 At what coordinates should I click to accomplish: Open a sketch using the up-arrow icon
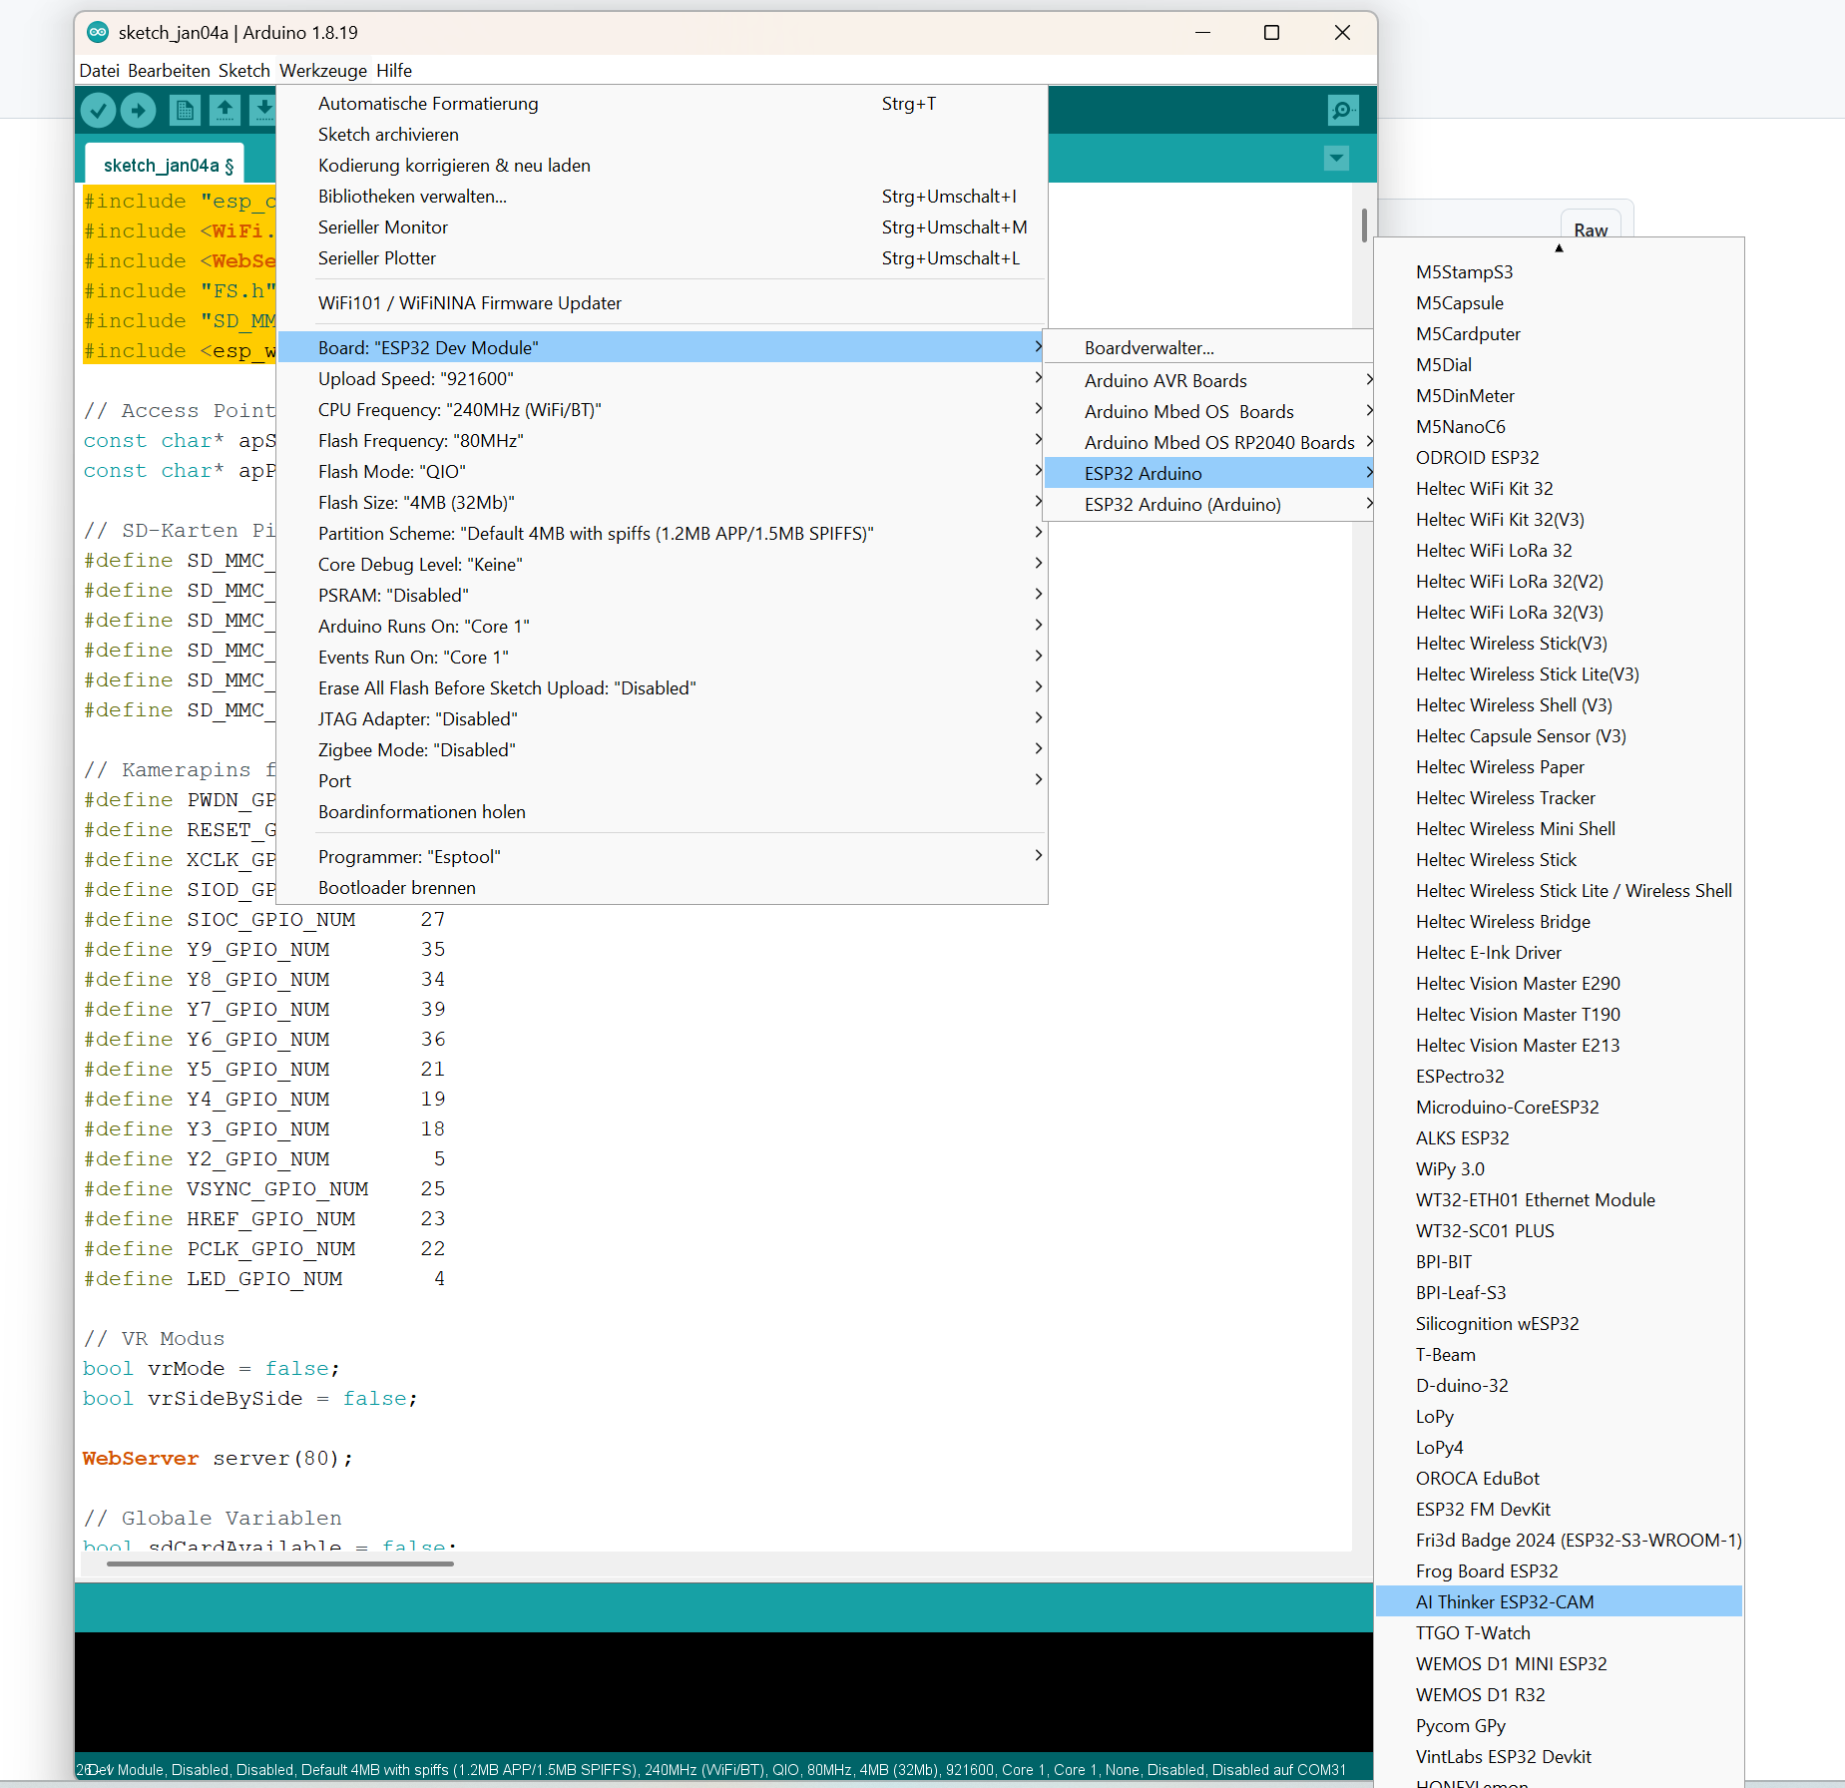pos(225,110)
